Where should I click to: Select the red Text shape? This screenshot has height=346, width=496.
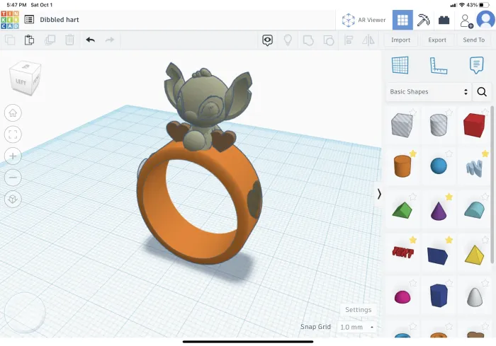pos(402,253)
